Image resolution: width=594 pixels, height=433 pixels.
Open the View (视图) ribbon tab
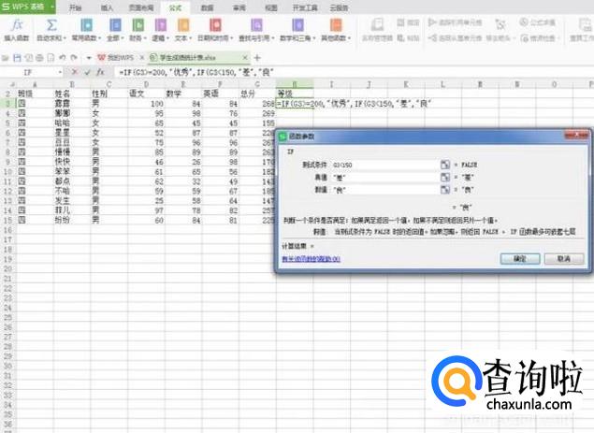[x=271, y=7]
